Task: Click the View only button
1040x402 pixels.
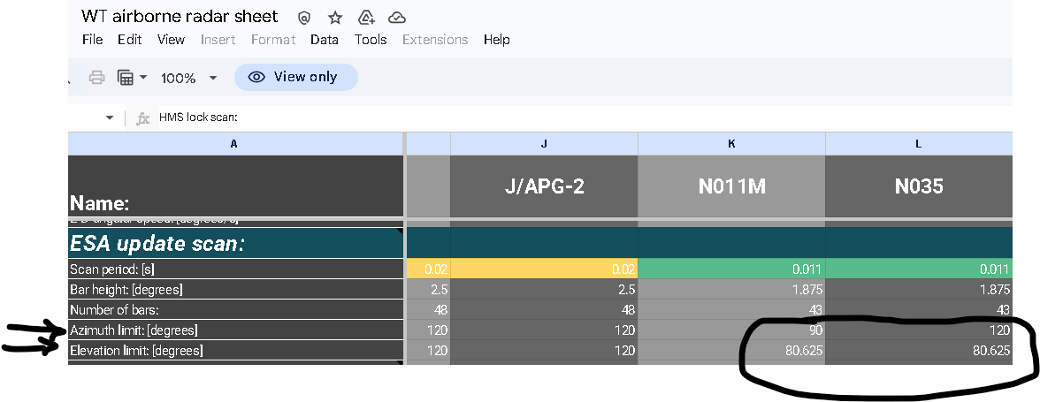Action: [x=295, y=77]
